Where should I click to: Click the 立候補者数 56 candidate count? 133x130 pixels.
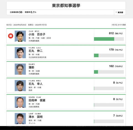click(16, 12)
